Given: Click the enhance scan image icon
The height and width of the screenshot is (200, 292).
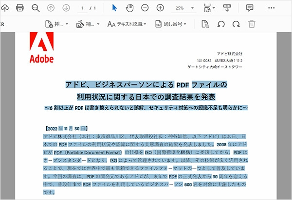Looking at the screenshot, I should coord(80,24).
